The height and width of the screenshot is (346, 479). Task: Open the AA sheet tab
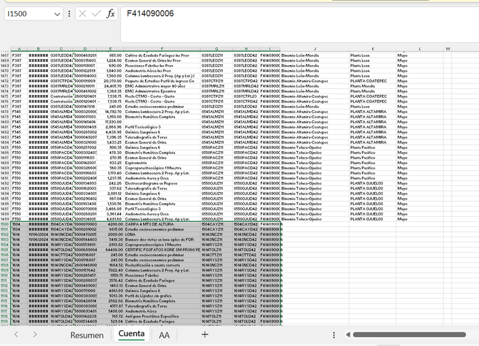[x=164, y=335]
